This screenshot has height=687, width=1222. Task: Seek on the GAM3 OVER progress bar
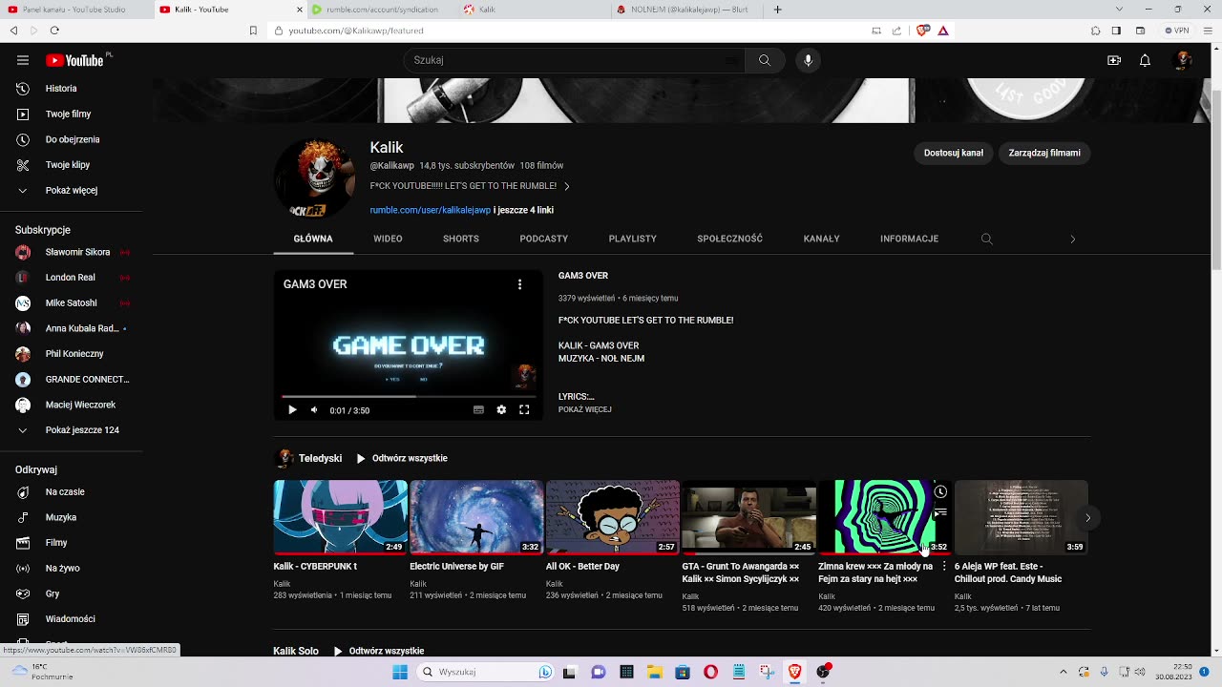click(x=409, y=395)
